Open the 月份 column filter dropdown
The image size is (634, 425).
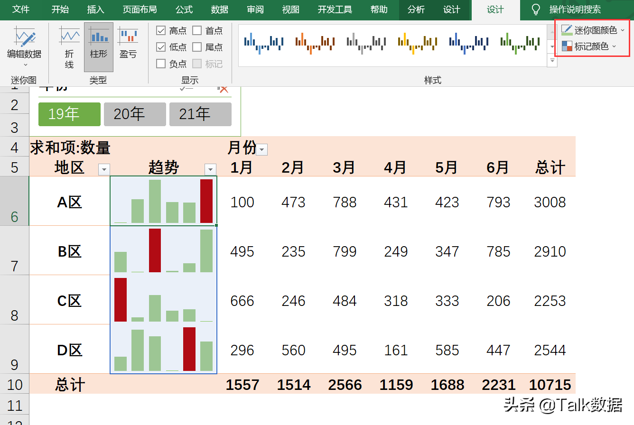[x=261, y=150]
